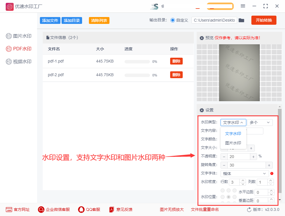Choose 文字水印 option in list
The width and height of the screenshot is (285, 216).
(x=233, y=134)
